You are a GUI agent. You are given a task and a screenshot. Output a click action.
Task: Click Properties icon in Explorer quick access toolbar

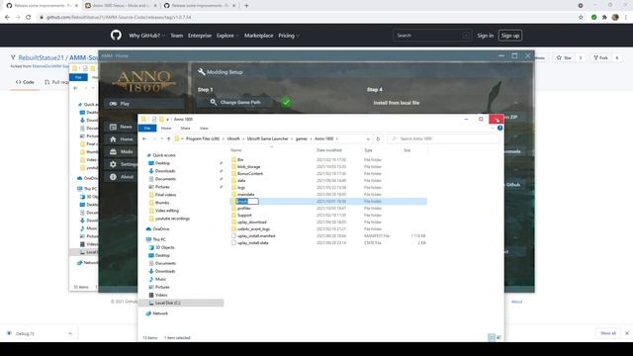pyautogui.click(x=154, y=120)
